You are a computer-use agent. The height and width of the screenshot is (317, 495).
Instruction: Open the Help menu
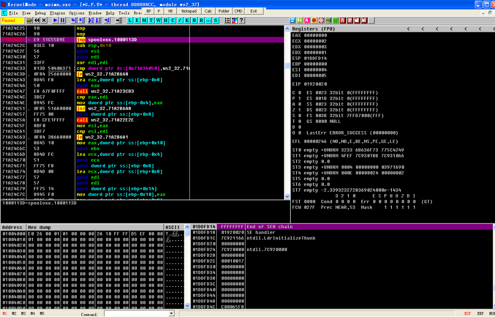coord(110,13)
